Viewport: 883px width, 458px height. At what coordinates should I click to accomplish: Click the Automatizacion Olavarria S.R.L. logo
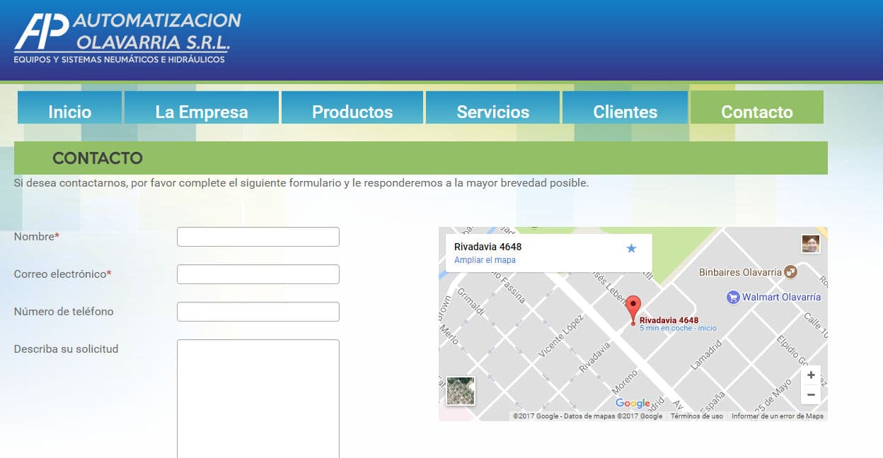point(127,38)
